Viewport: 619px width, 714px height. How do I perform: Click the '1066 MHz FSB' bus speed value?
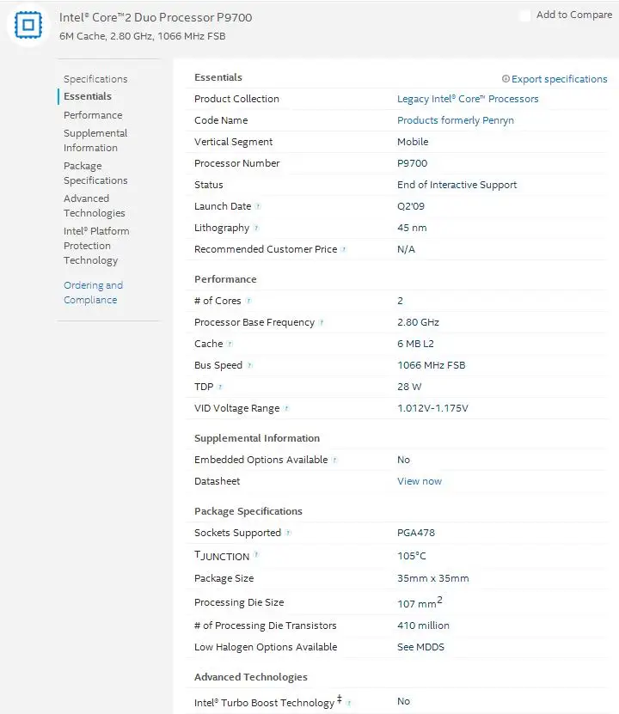pyautogui.click(x=432, y=365)
